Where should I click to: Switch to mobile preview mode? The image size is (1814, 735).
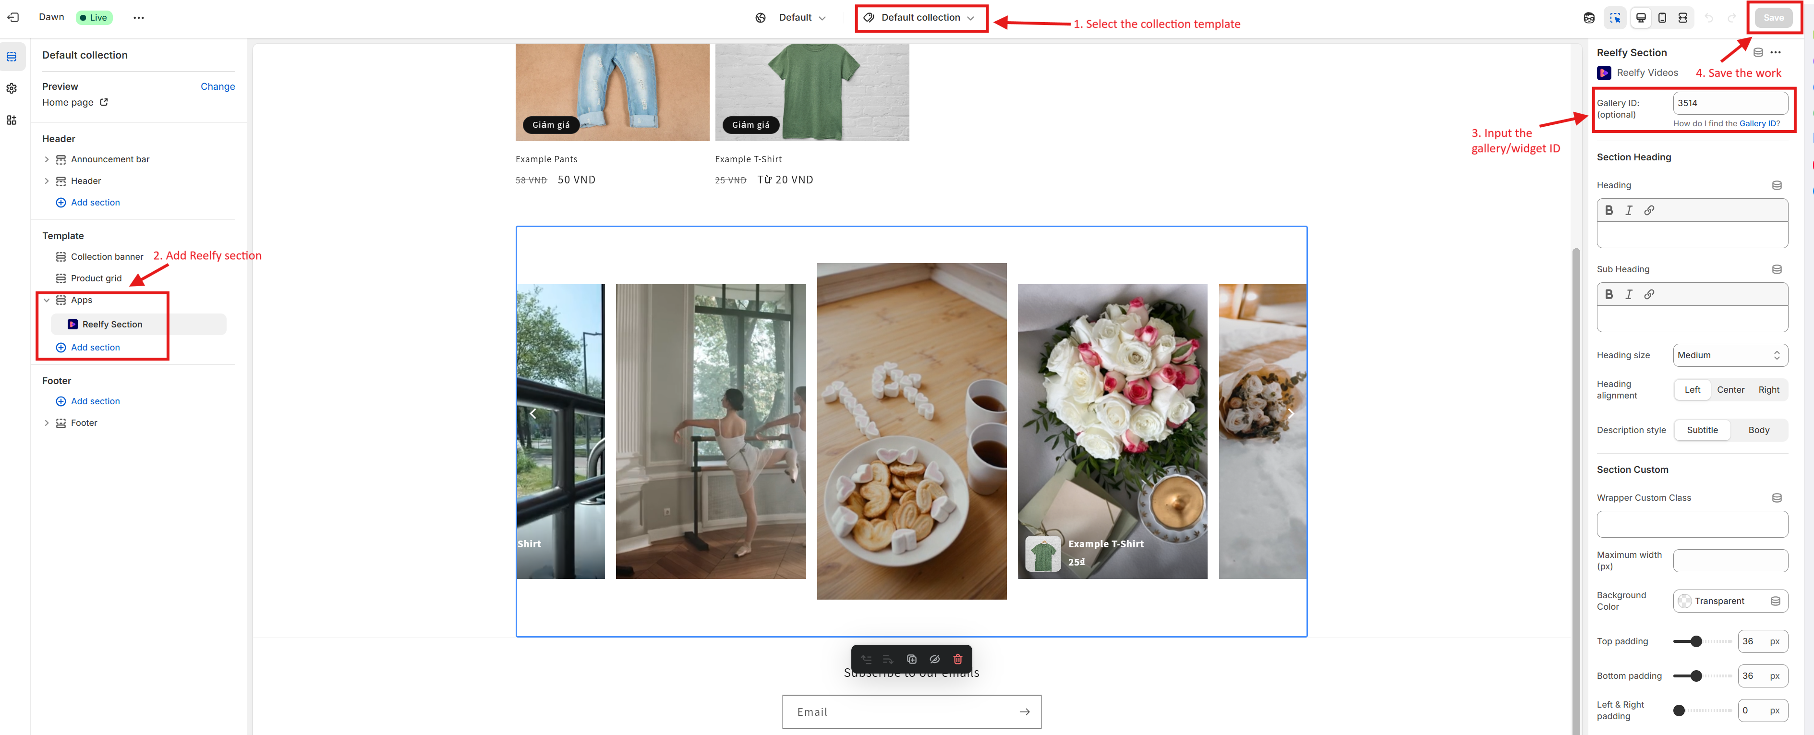(x=1662, y=18)
